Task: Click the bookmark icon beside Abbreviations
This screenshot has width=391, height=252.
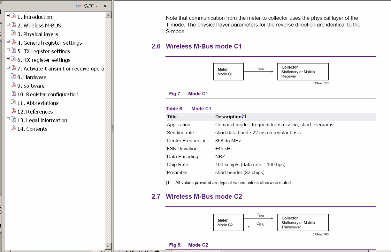Action: (13, 102)
